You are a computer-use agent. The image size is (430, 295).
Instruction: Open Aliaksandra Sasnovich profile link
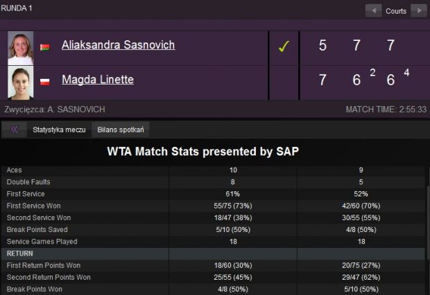pos(118,45)
